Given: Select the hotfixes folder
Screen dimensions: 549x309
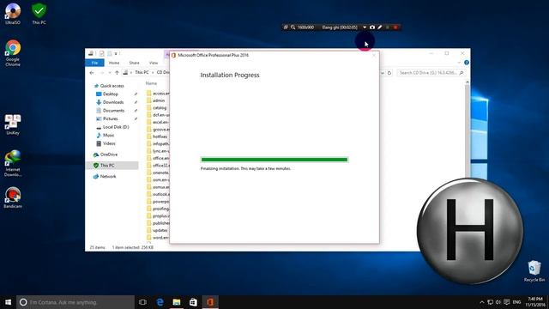Looking at the screenshot, I should pyautogui.click(x=156, y=136).
